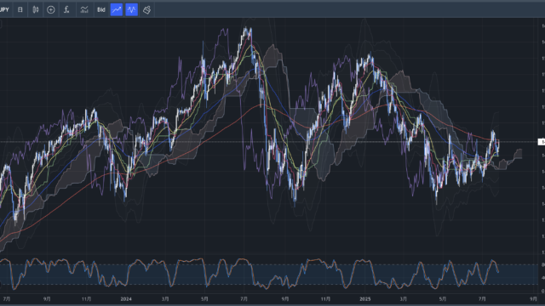Click the 3月 label right after 2024
This screenshot has height=306, width=545.
coord(165,298)
